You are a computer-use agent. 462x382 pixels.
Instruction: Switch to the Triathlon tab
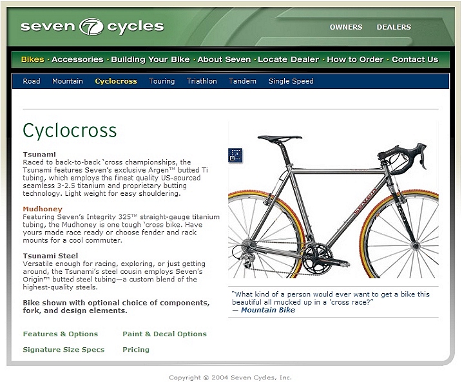pyautogui.click(x=202, y=81)
